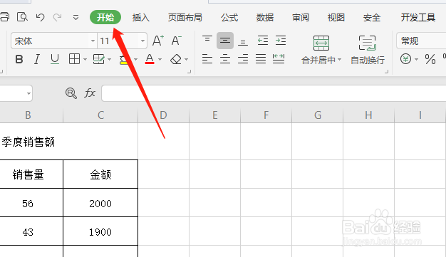Redo the last action

58,17
